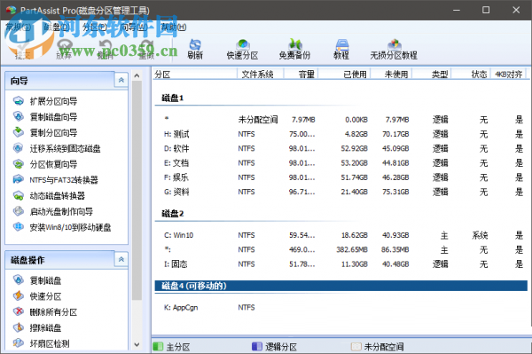Click the left panel scroll up arrow

point(137,75)
